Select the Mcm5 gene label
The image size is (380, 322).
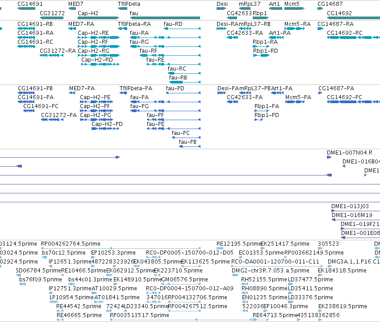pos(292,4)
